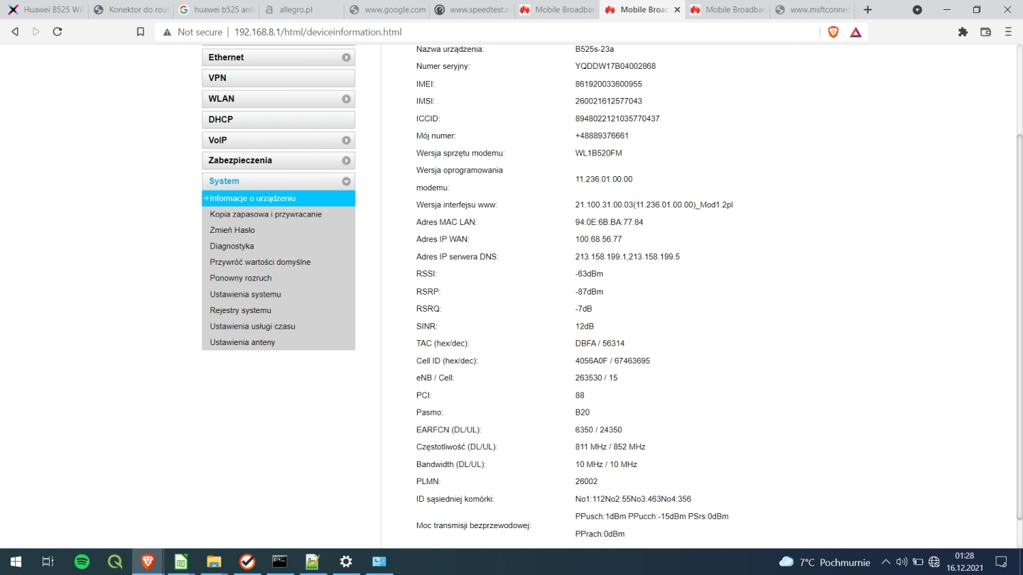
Task: Open Ustawienia anteny settings page
Action: coord(242,342)
